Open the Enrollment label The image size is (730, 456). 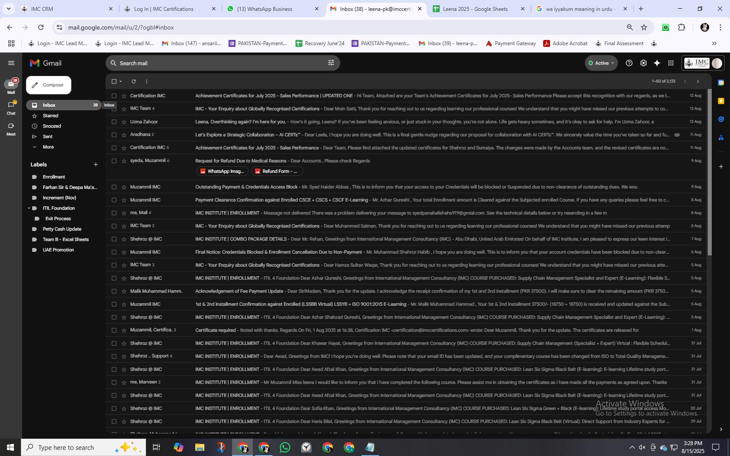click(x=54, y=177)
